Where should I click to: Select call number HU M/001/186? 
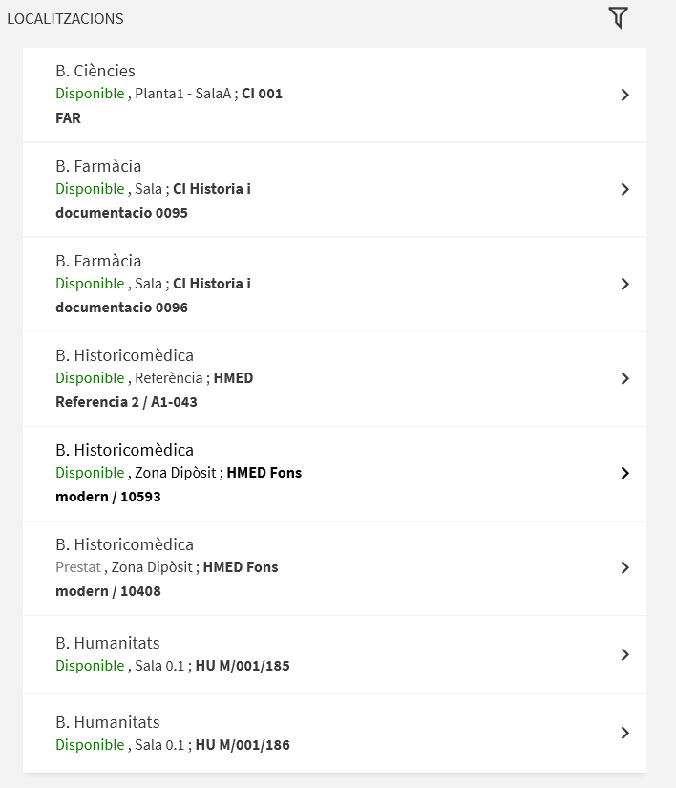pos(243,745)
